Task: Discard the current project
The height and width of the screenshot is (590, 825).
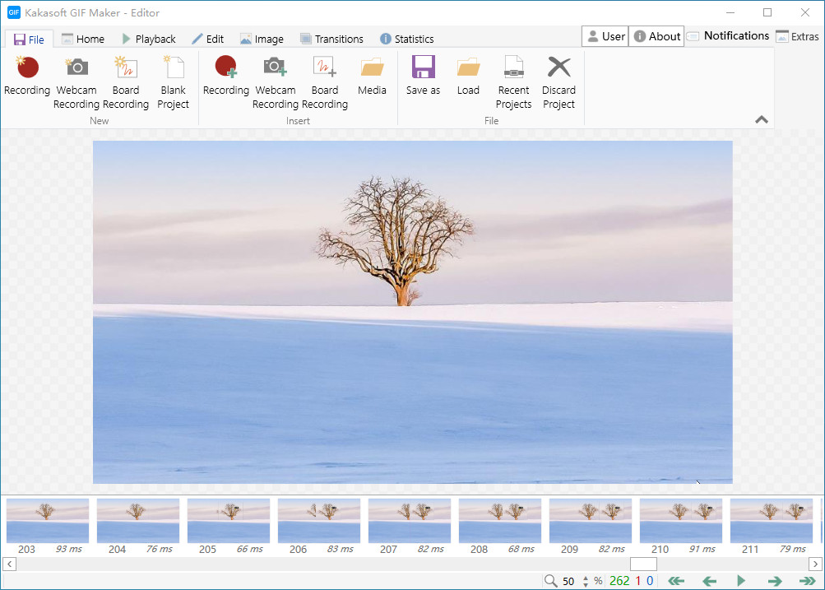Action: 558,82
